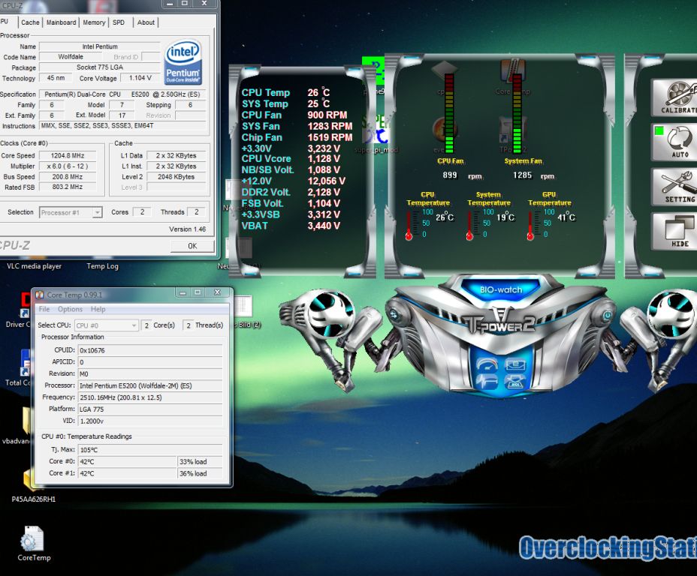Click the Intel Pentium logo in CPU-Z

(183, 62)
